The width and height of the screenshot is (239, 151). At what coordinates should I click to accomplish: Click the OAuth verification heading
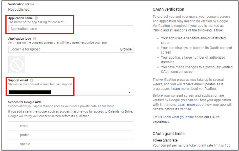click(168, 9)
